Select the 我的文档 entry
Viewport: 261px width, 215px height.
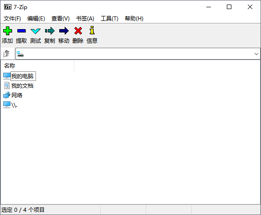click(x=22, y=86)
